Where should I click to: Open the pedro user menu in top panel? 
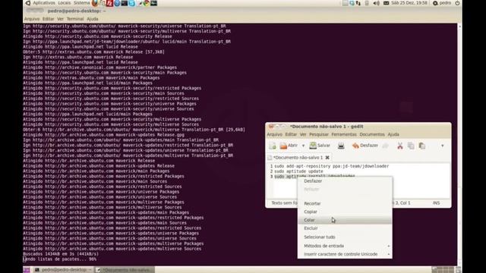(x=442, y=3)
